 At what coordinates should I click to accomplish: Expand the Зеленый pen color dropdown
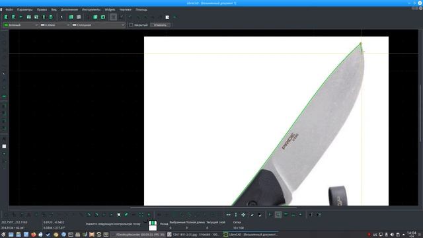[20, 25]
